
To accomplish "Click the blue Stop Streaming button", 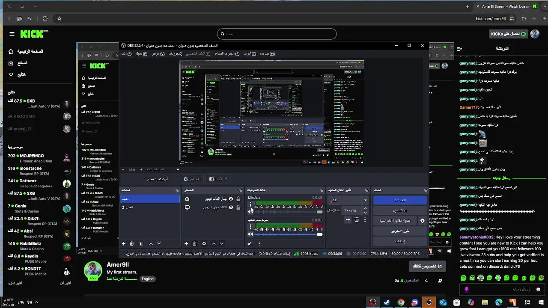I will pyautogui.click(x=400, y=200).
